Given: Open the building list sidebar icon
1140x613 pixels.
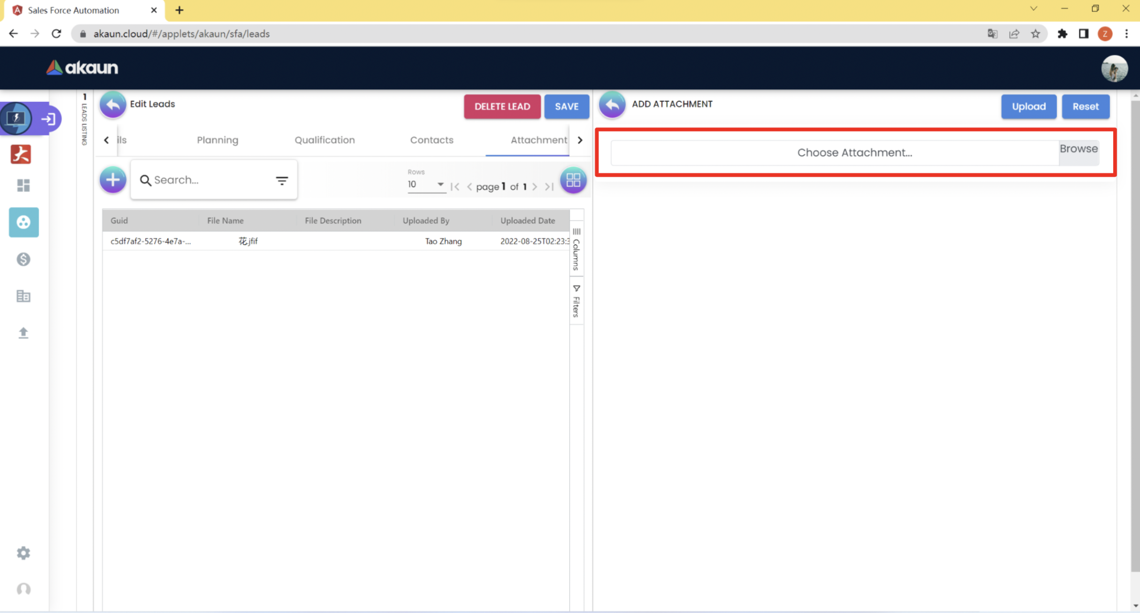Looking at the screenshot, I should 23,296.
